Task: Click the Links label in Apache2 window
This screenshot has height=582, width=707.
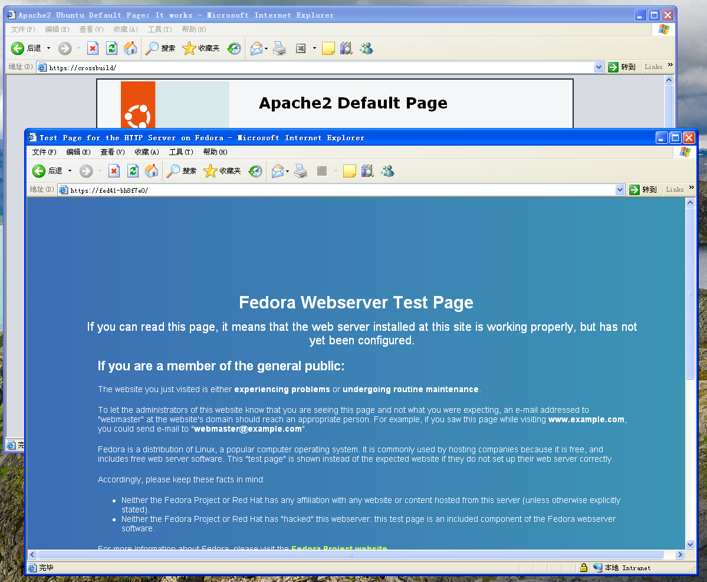Action: [653, 67]
